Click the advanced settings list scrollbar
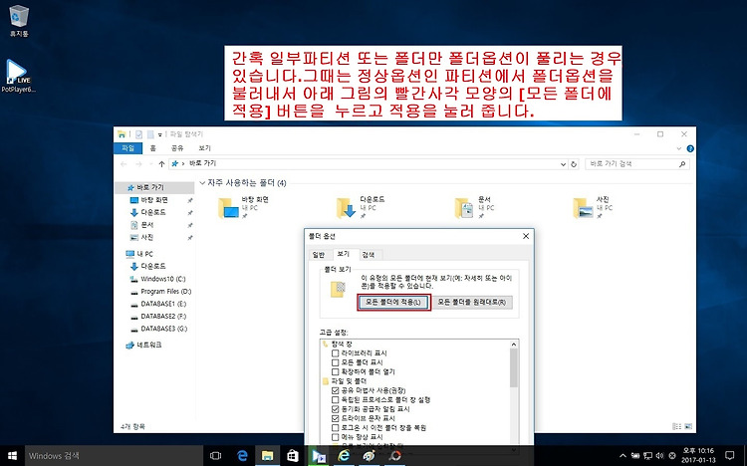The height and width of the screenshot is (466, 747). [x=514, y=367]
